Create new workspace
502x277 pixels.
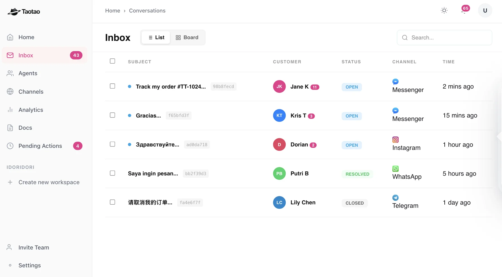click(x=44, y=182)
